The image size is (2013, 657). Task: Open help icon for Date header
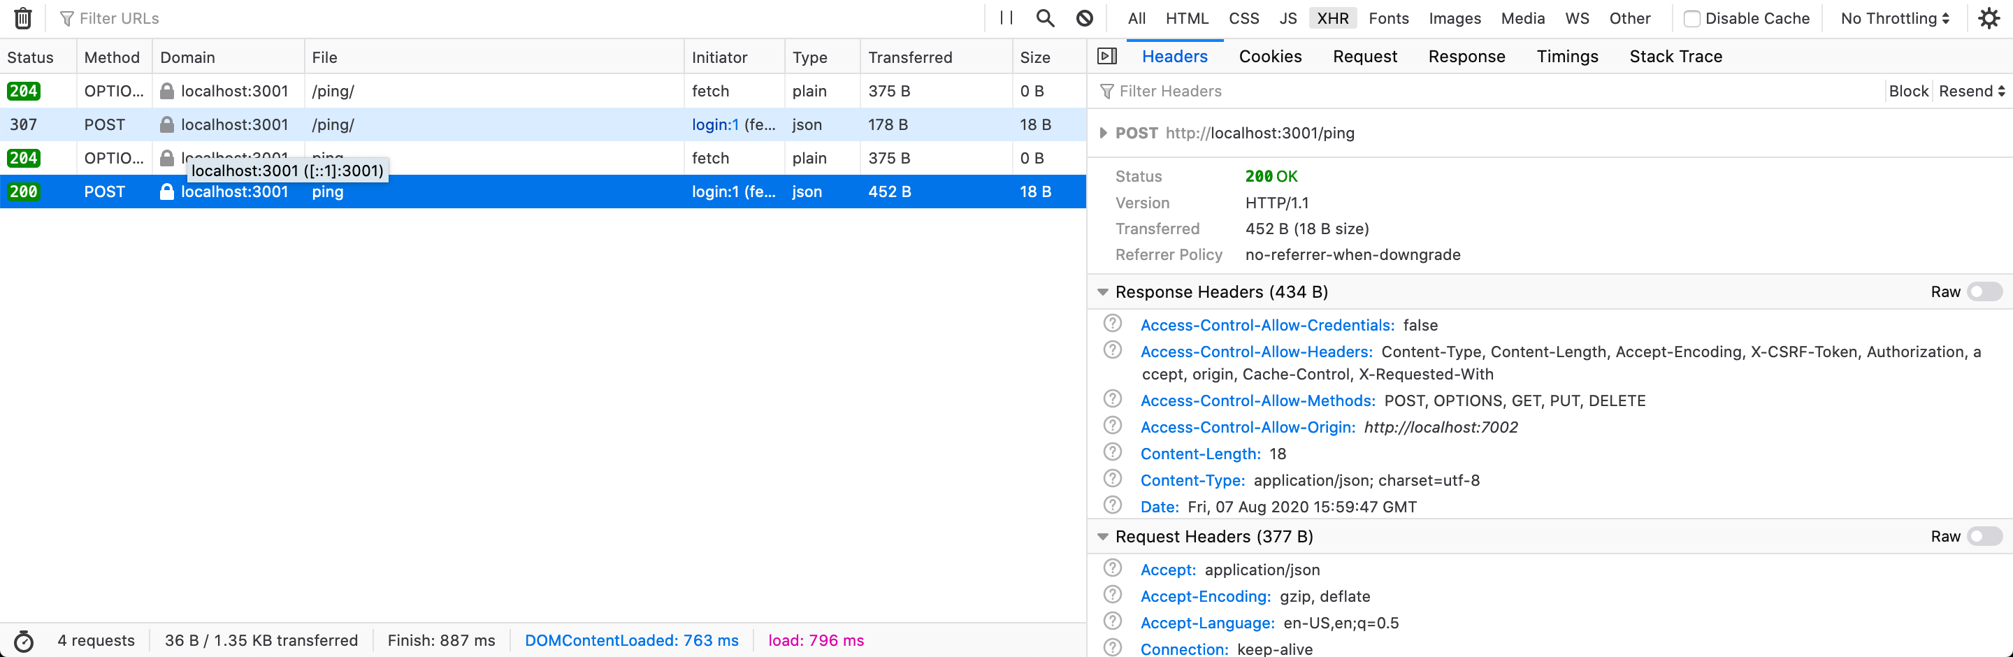1113,505
